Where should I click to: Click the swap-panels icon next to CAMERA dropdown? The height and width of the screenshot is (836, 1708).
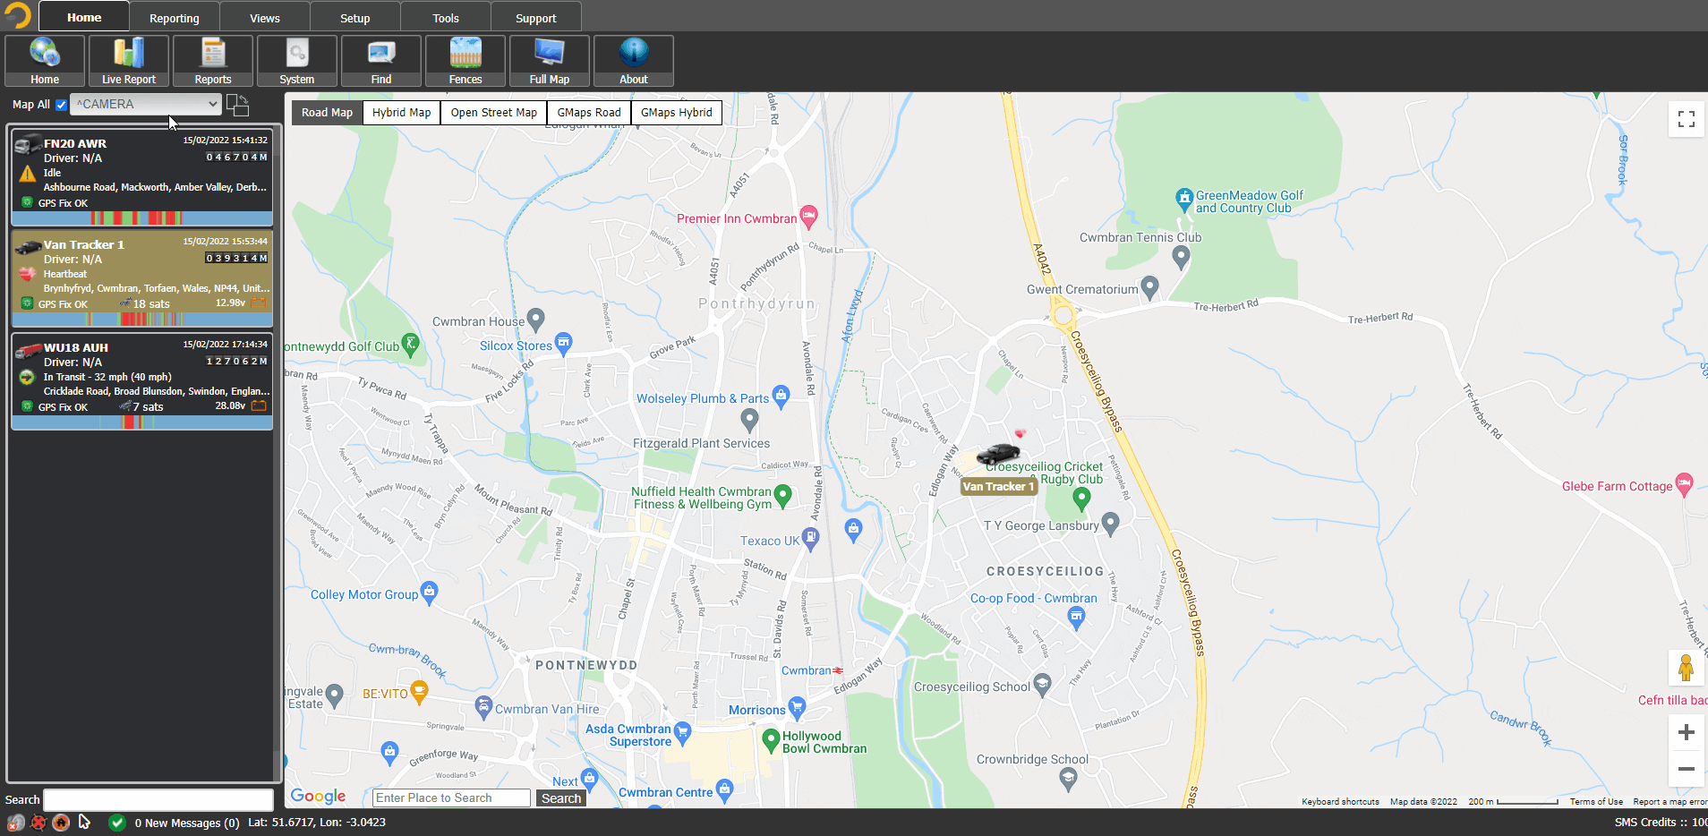[x=237, y=105]
